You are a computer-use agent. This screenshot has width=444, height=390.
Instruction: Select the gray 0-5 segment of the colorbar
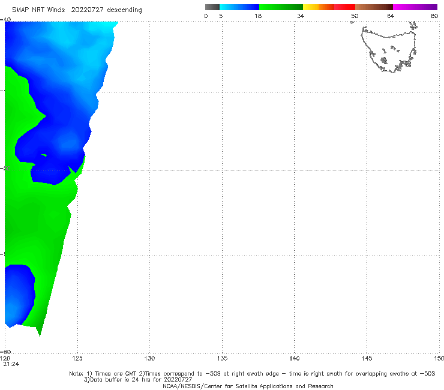coord(212,7)
